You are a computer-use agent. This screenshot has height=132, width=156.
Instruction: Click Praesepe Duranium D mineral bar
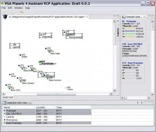(130, 31)
